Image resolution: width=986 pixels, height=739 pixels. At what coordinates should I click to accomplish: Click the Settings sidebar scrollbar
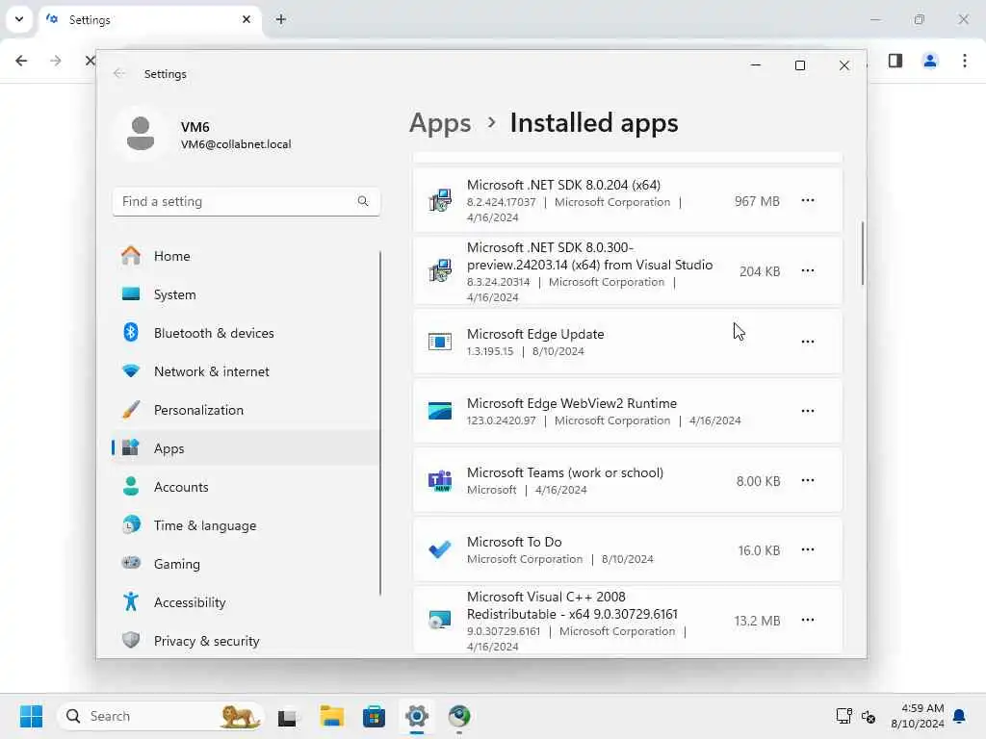(x=380, y=423)
